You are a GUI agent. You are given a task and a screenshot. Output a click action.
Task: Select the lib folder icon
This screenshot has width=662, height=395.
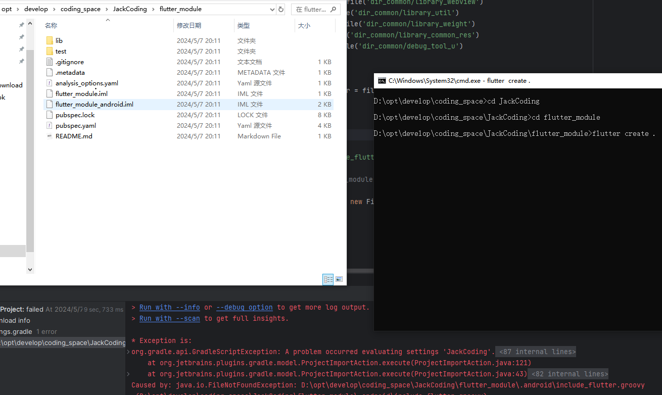tap(49, 40)
